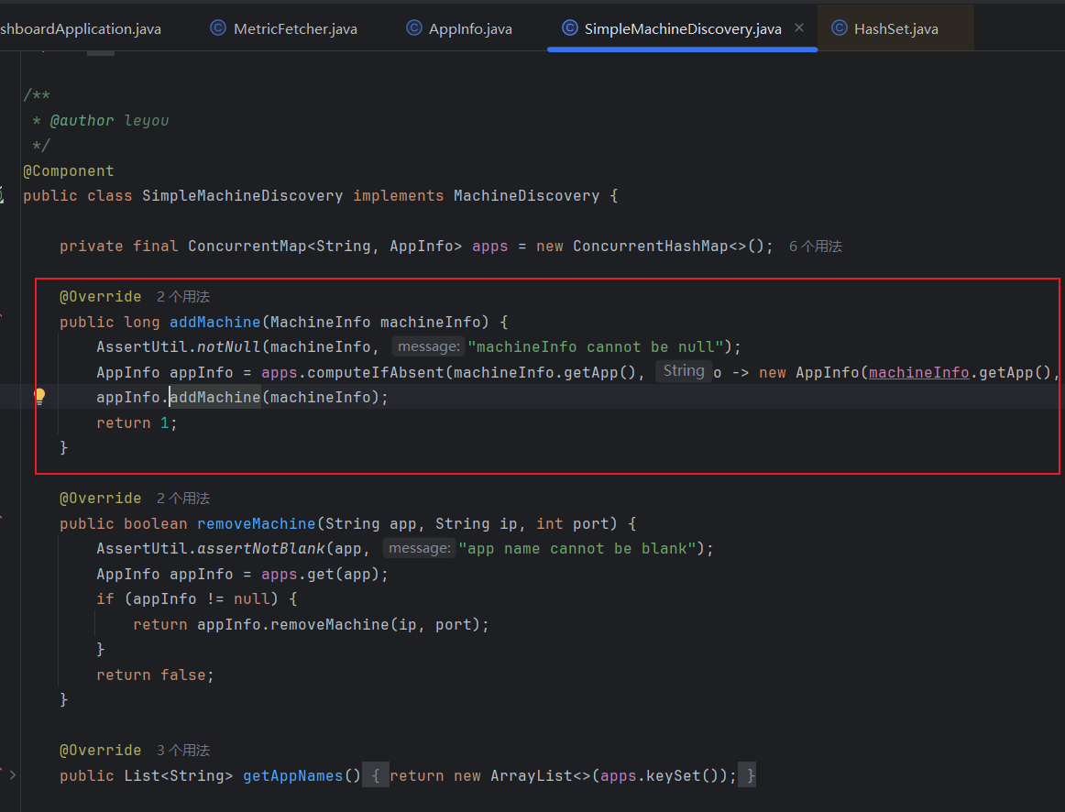Expand the folded opening brace after getAppNames()
This screenshot has height=812, width=1065.
pos(376,775)
